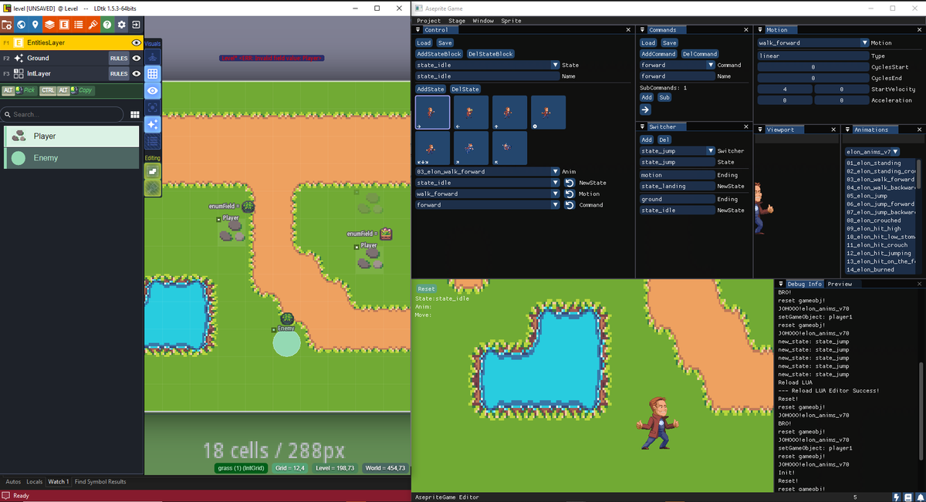Reset the Motion value with its undo icon

(x=569, y=194)
